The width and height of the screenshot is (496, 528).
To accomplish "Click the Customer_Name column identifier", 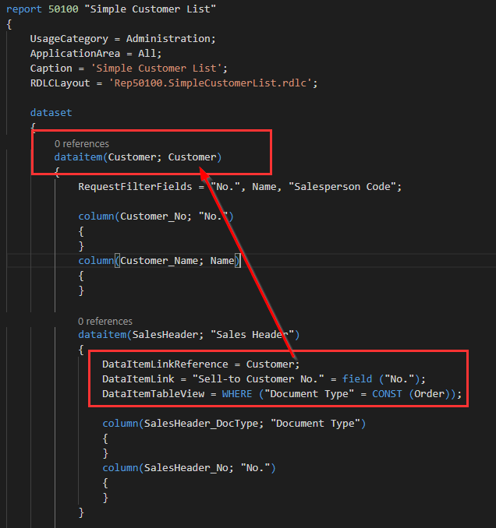I will [x=159, y=261].
